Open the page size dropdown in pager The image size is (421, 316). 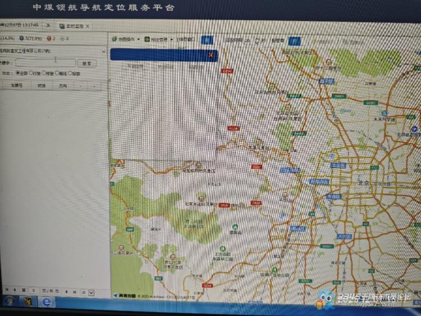(90, 292)
